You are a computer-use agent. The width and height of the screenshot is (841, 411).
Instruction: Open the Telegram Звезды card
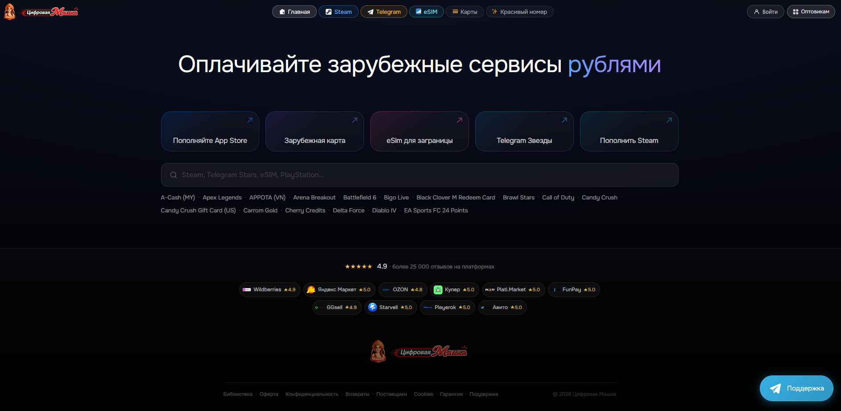coord(524,131)
